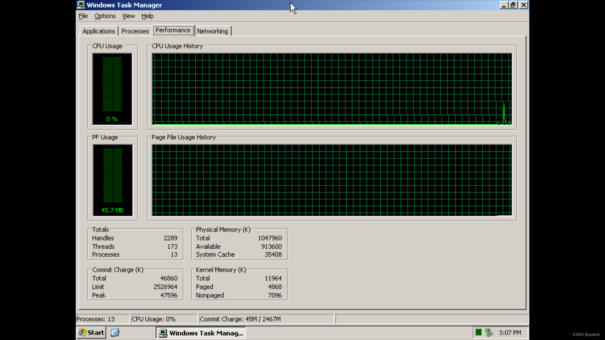
Task: Click the System Cache label
Action: point(215,255)
